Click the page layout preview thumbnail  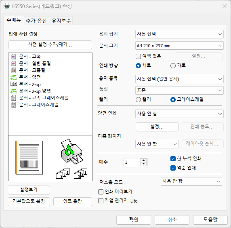pos(29,158)
